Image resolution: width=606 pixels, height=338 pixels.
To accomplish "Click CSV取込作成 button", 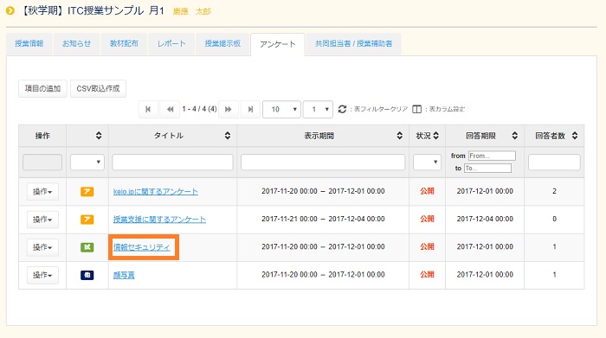I will pos(98,89).
